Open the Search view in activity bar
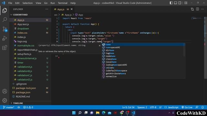 pyautogui.click(x=5, y=20)
